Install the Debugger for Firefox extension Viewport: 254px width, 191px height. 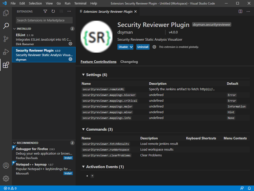(68, 158)
